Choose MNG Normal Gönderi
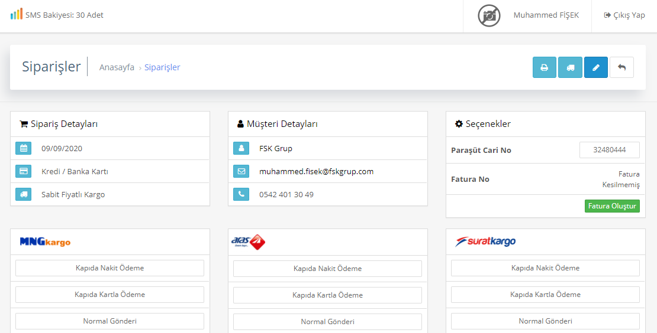657x333 pixels. click(x=109, y=321)
